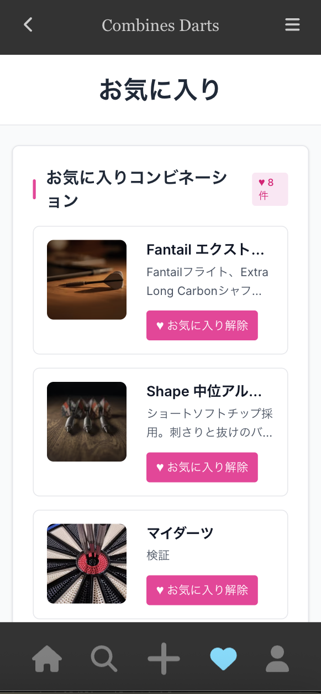Open the Profile icon in bottom navigation
The height and width of the screenshot is (694, 321).
tap(277, 659)
